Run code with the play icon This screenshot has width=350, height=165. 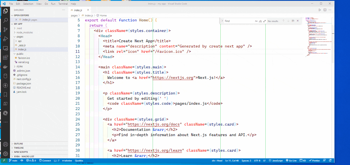pos(320,10)
